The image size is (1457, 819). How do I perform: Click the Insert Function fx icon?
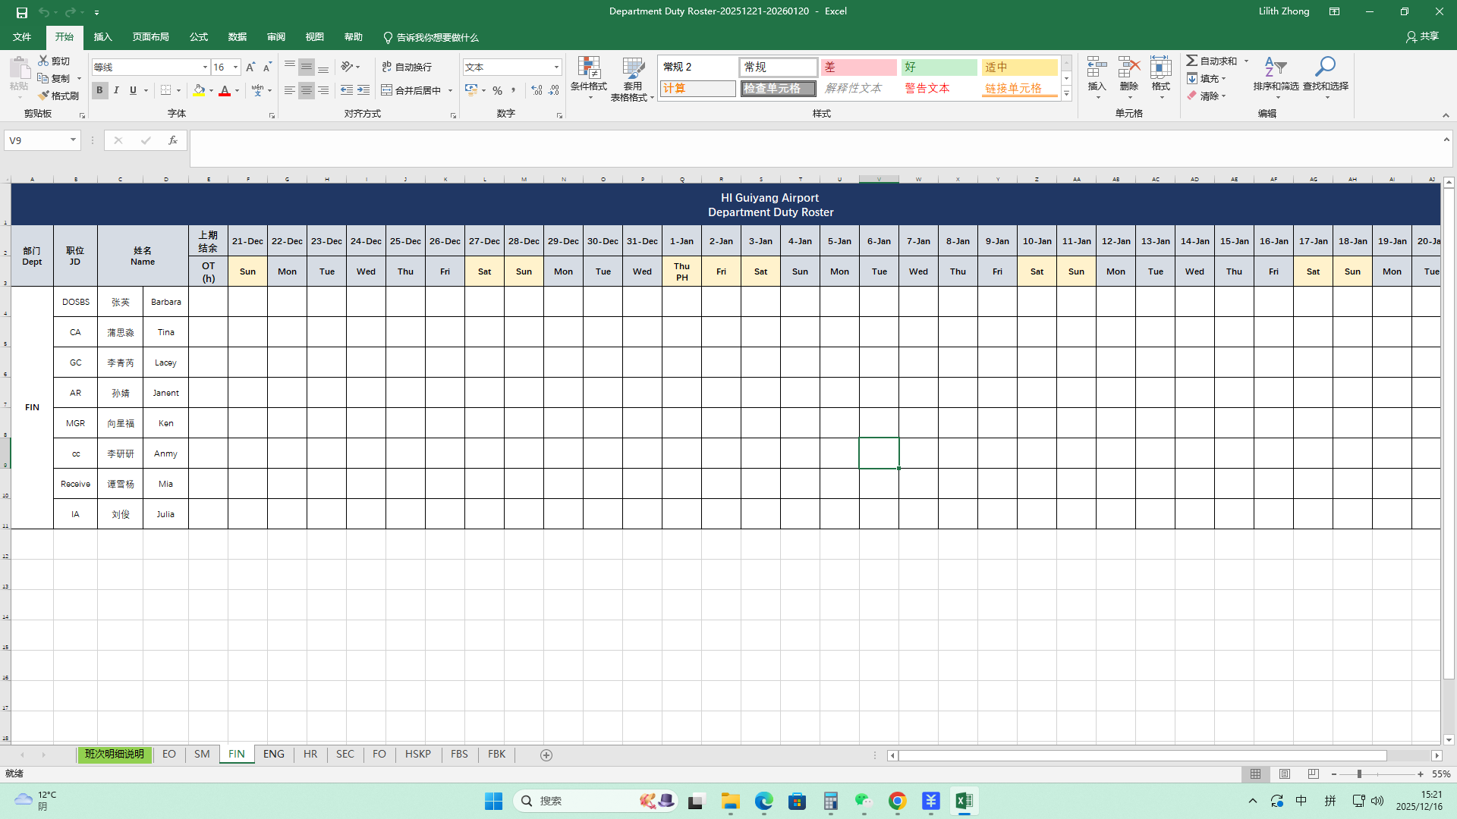(x=173, y=140)
